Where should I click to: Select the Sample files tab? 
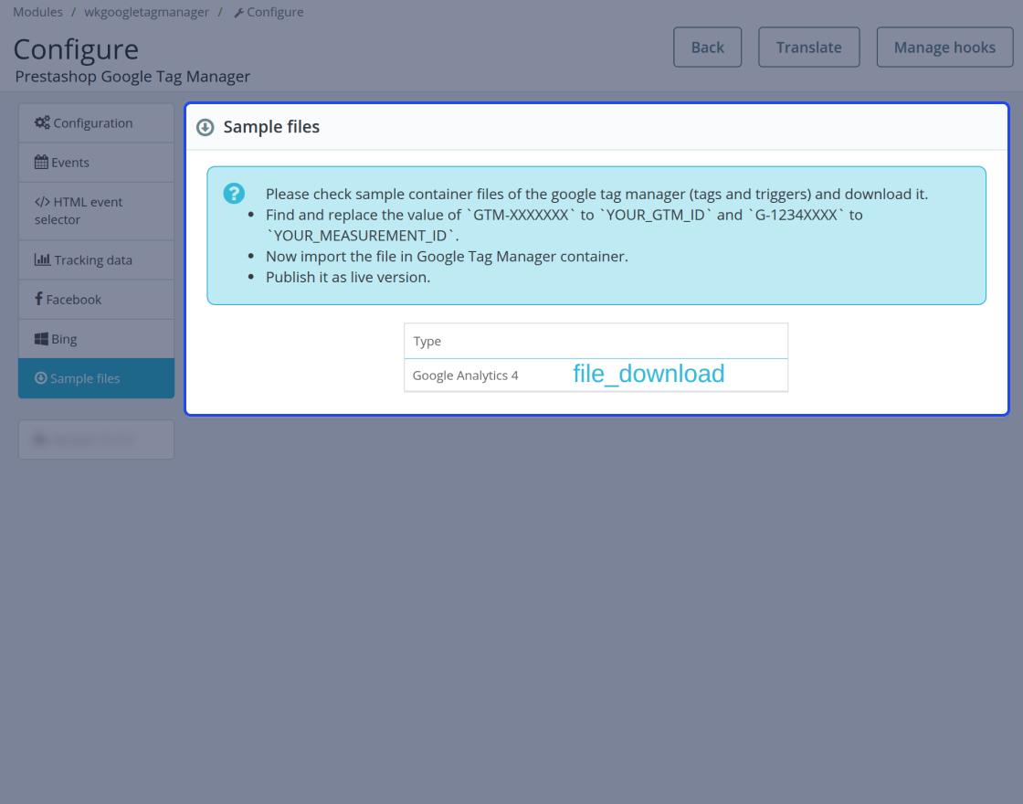(x=97, y=378)
